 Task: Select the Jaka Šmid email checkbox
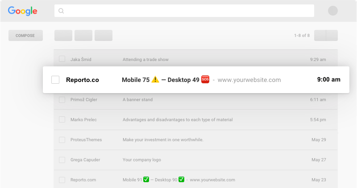(x=62, y=59)
